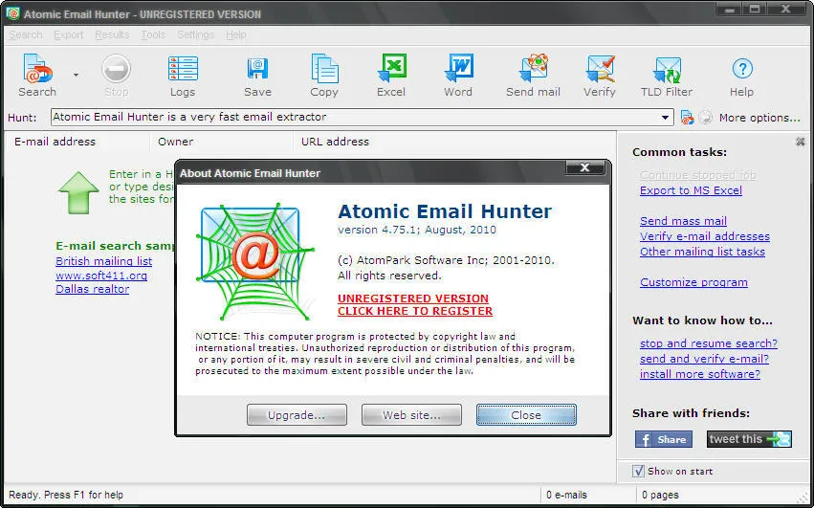This screenshot has width=814, height=508.
Task: Open More options next to Hunt field
Action: click(759, 118)
